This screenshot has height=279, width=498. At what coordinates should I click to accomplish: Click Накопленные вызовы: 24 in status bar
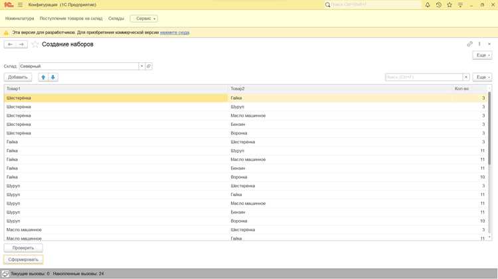tap(78, 274)
